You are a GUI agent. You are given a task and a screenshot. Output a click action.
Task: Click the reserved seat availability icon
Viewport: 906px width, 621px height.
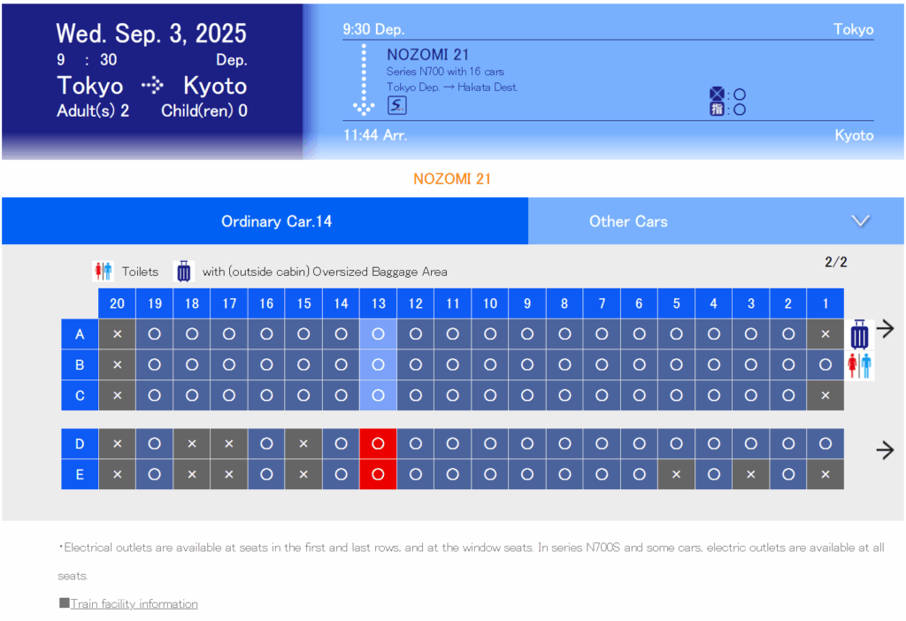717,109
